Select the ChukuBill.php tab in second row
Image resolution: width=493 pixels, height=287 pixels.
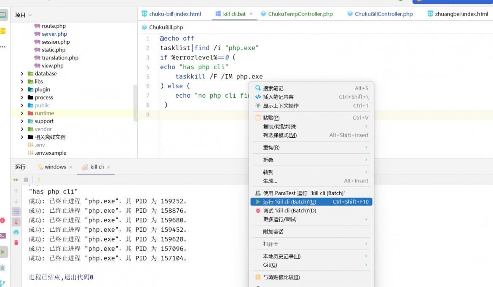(x=162, y=27)
